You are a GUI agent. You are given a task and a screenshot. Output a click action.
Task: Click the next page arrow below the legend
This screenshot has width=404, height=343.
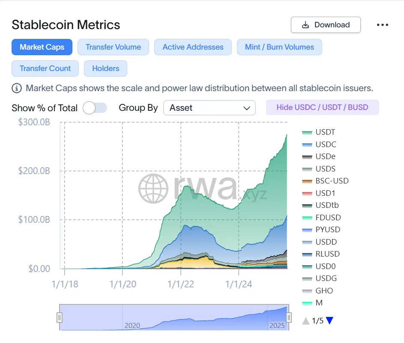pyautogui.click(x=329, y=320)
